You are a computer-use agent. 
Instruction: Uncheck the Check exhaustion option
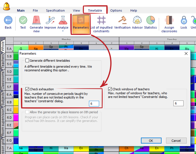(x=27, y=89)
